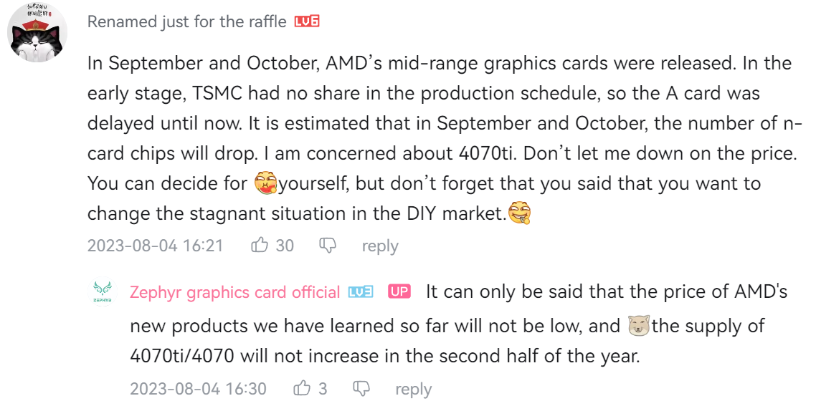Click the like count 3

323,388
